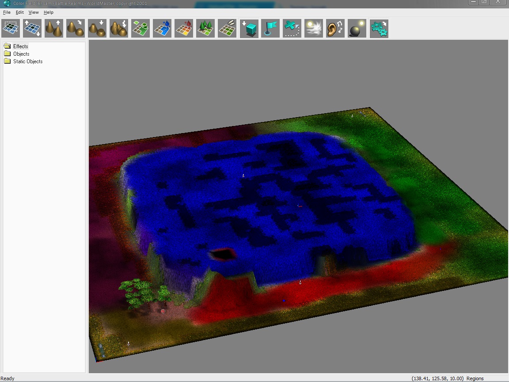Select the Effects folder in tree

click(x=20, y=46)
